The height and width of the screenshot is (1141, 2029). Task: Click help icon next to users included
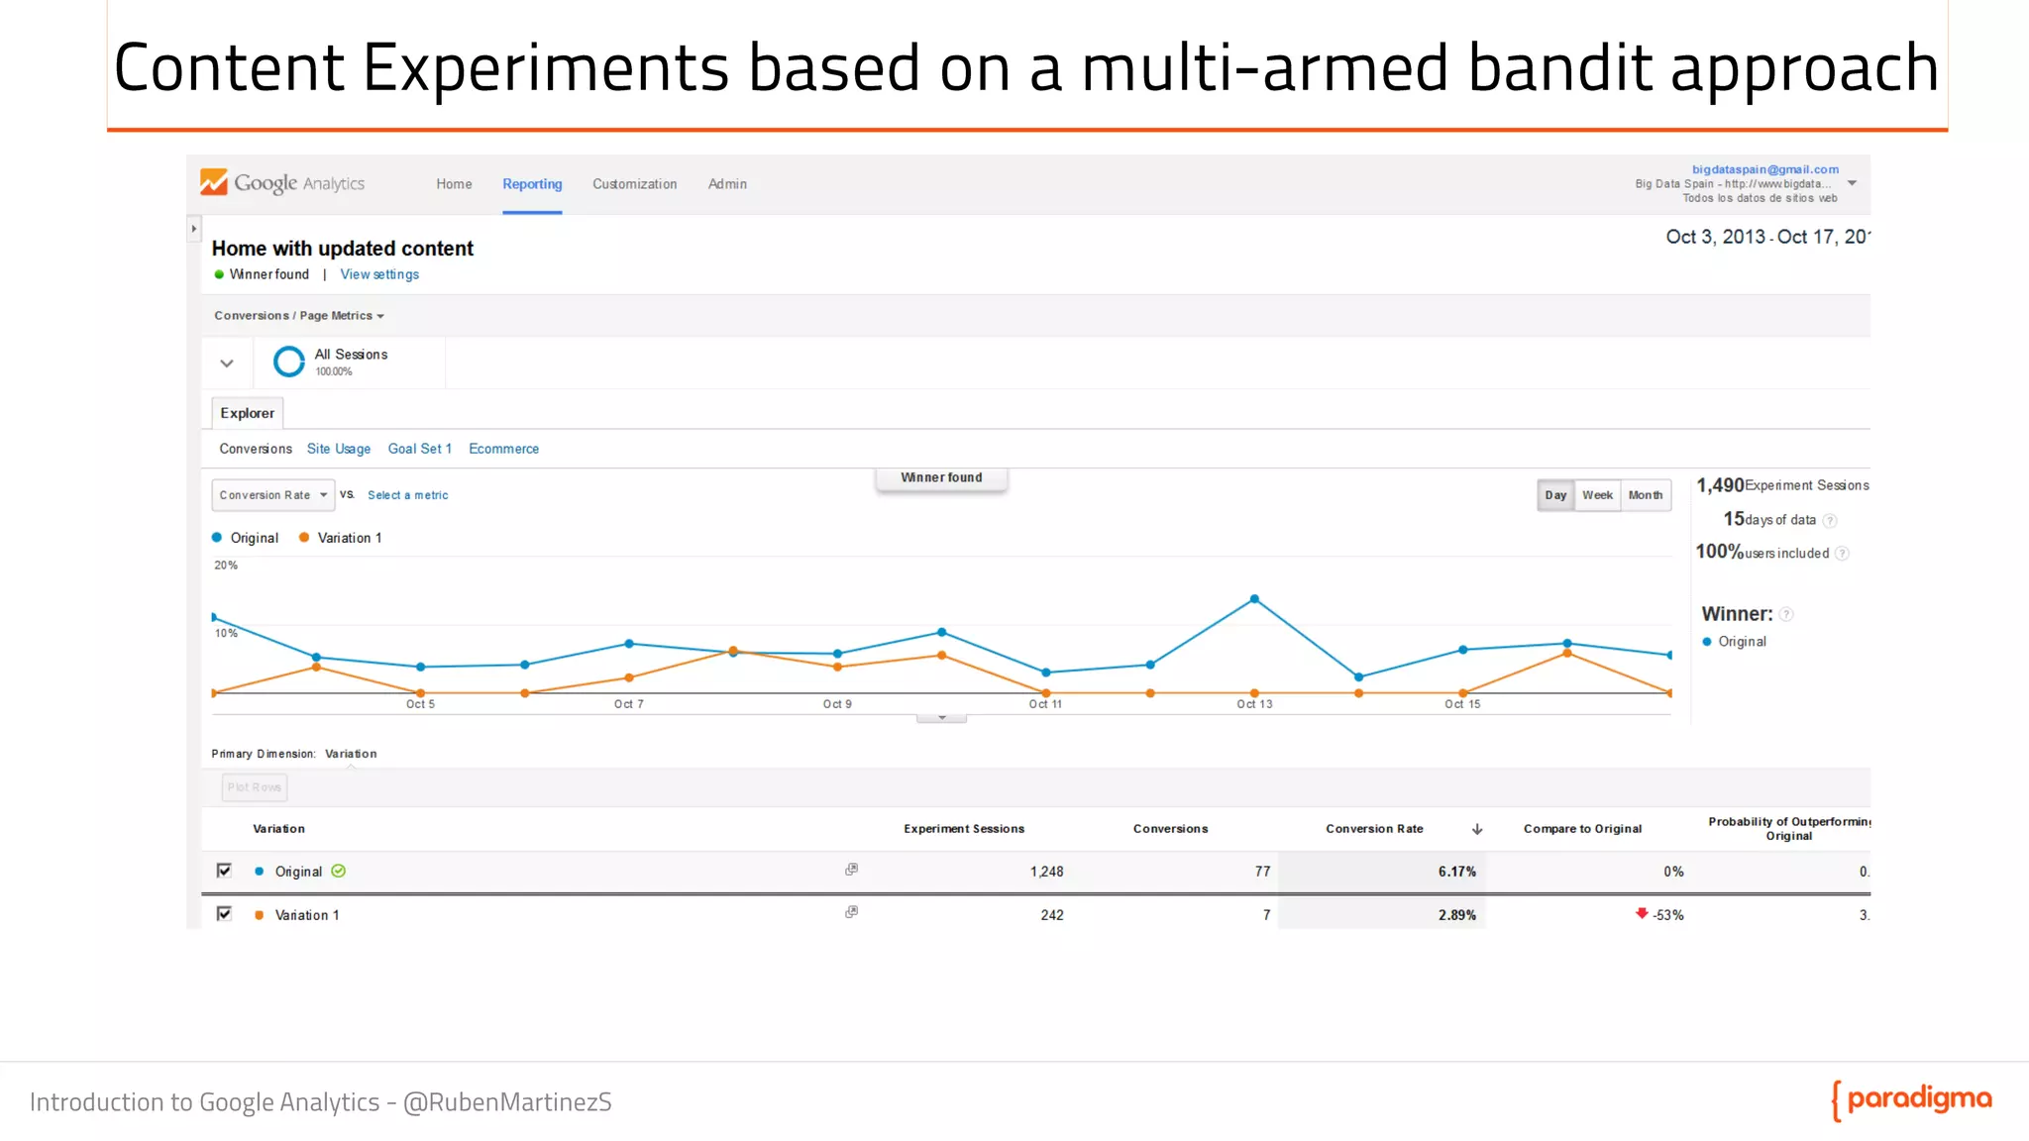coord(1842,554)
